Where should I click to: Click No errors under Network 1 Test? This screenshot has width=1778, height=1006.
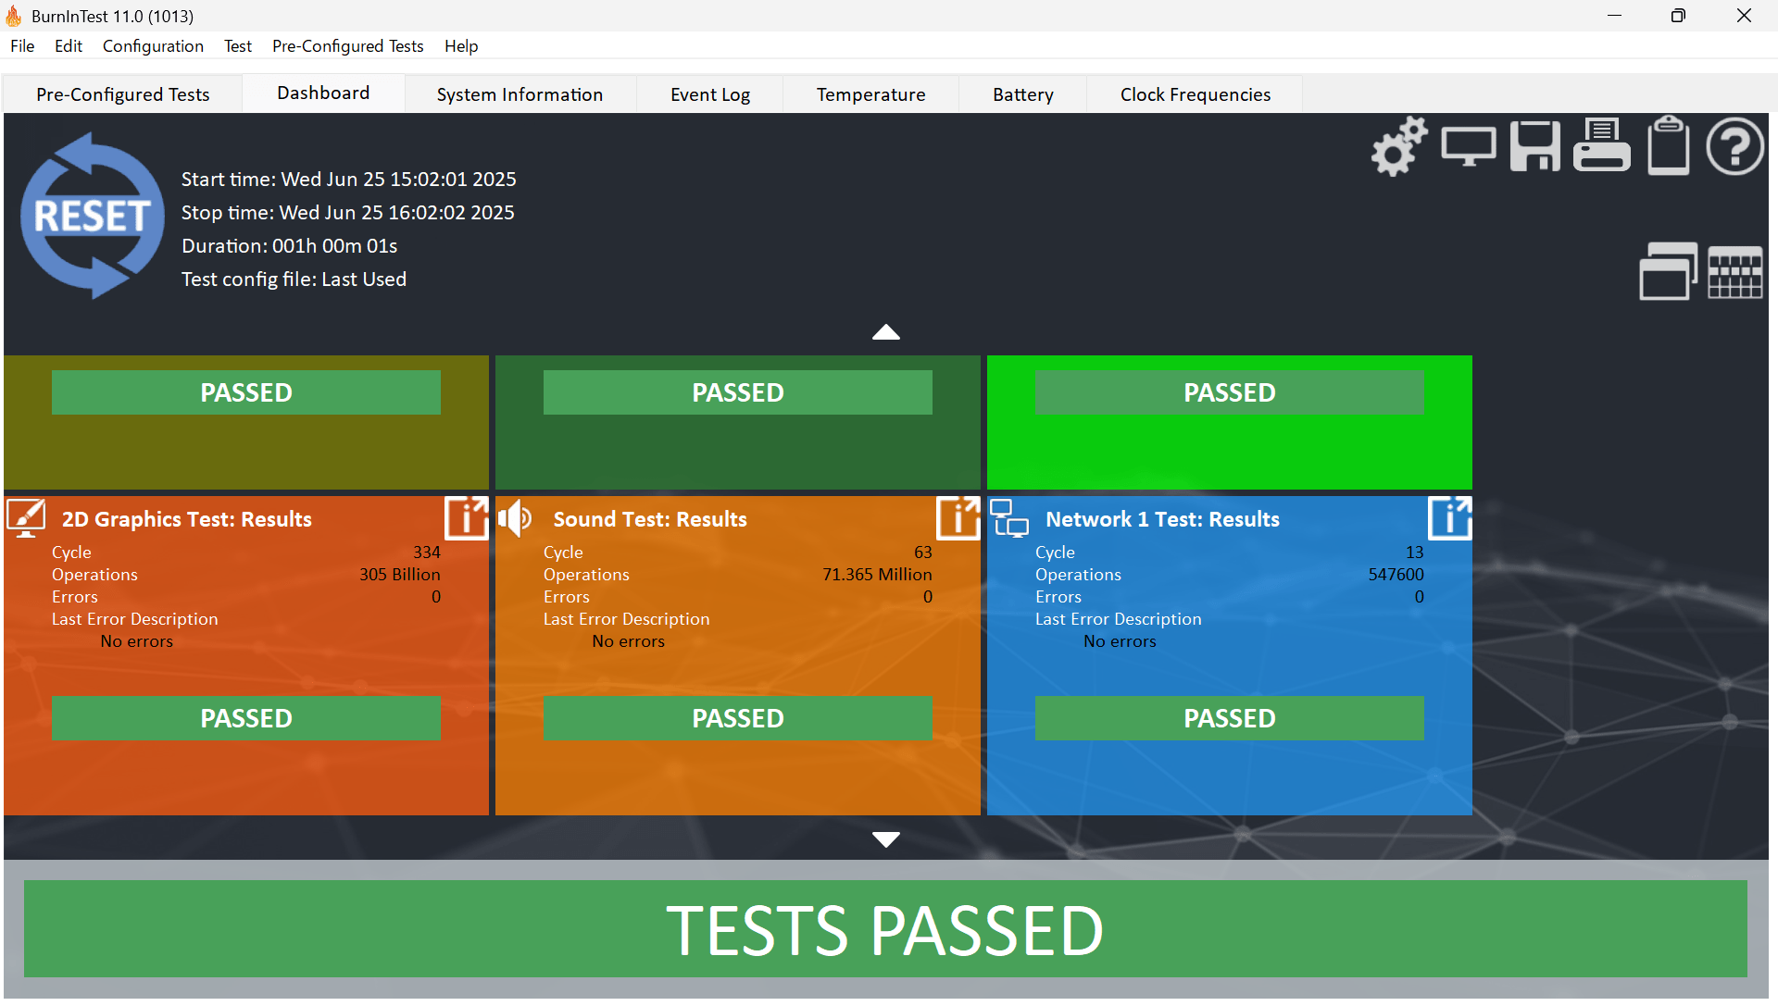1120,641
